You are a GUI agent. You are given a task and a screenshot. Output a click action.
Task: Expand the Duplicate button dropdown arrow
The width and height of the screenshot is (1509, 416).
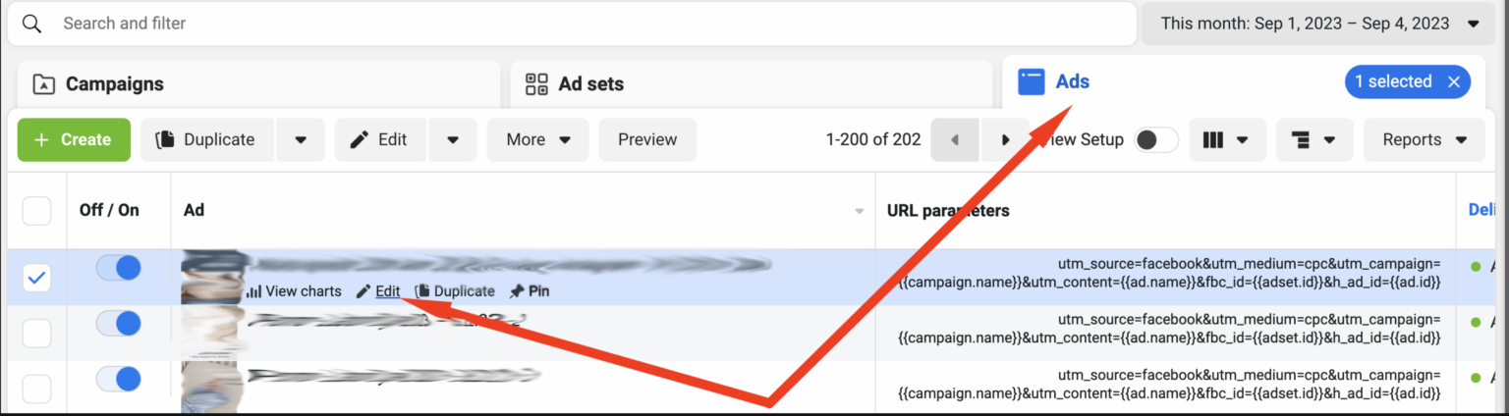pyautogui.click(x=301, y=139)
